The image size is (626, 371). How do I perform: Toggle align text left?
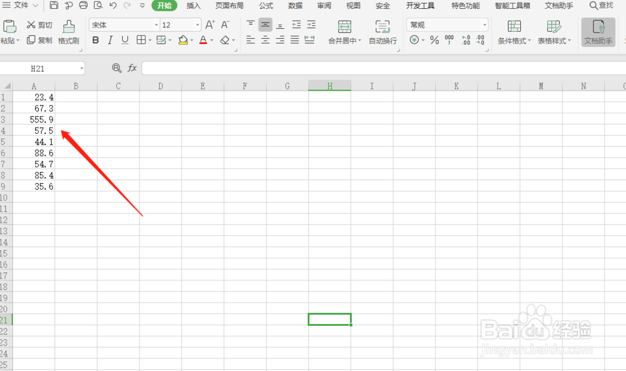250,39
